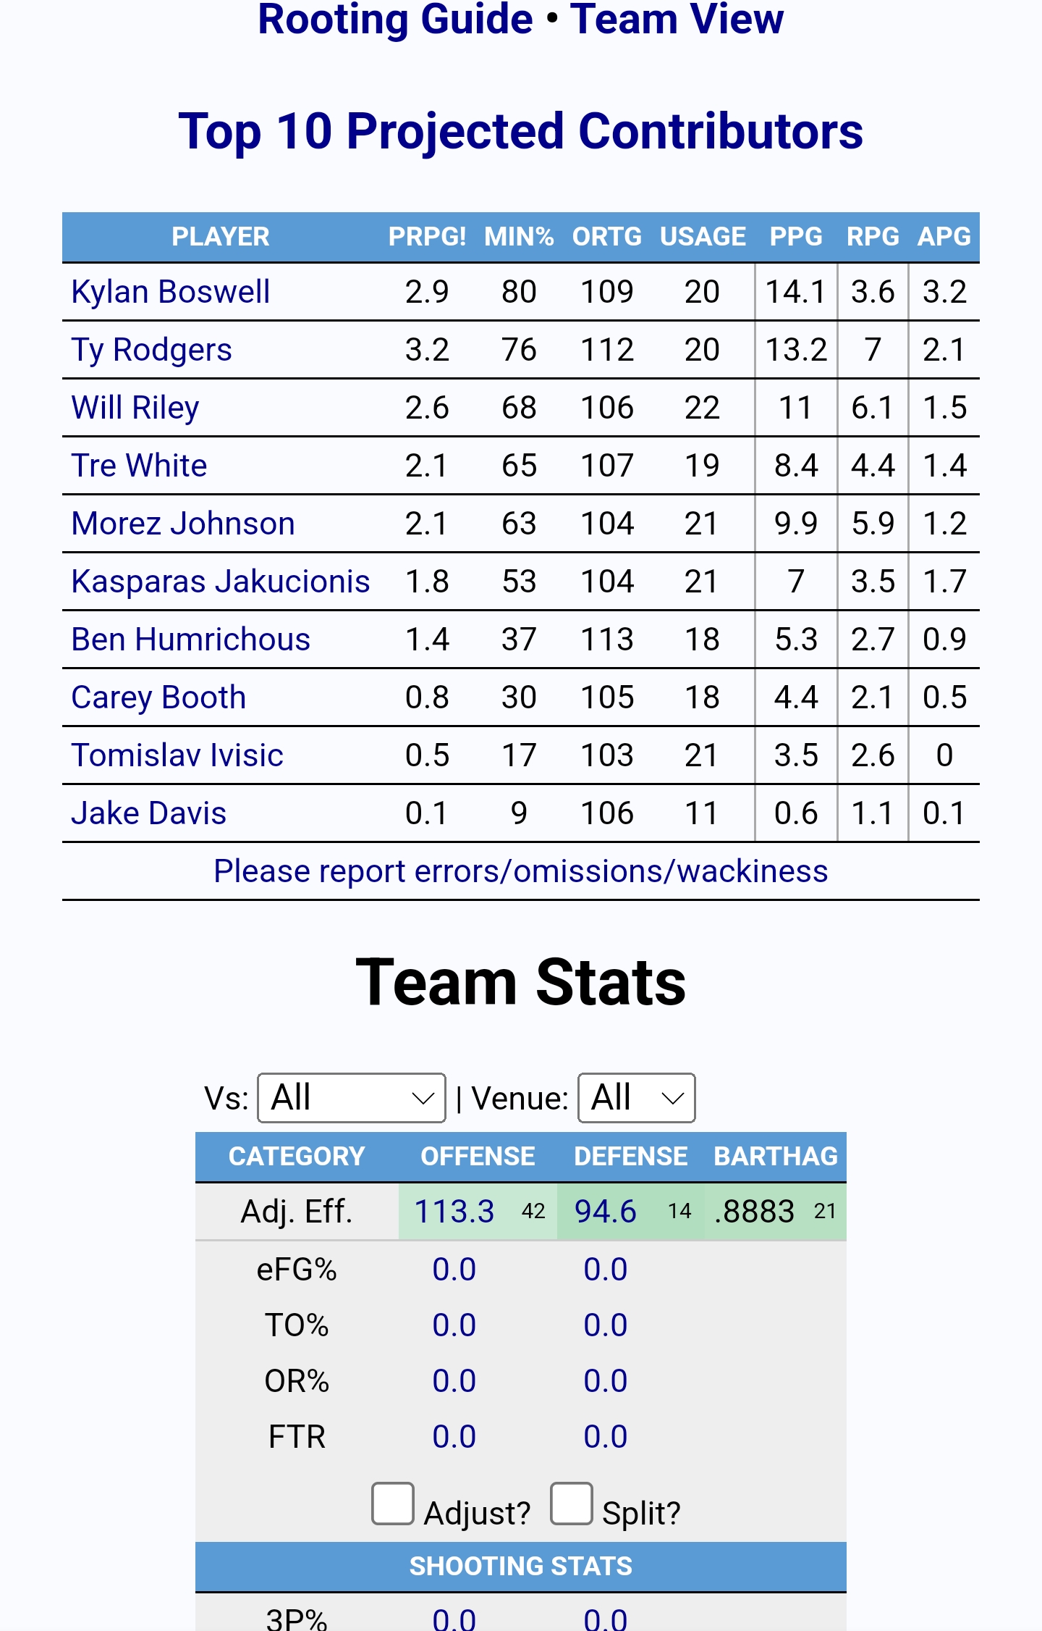Image resolution: width=1042 pixels, height=1631 pixels.
Task: Tick the Adjust? checkbox
Action: point(393,1504)
